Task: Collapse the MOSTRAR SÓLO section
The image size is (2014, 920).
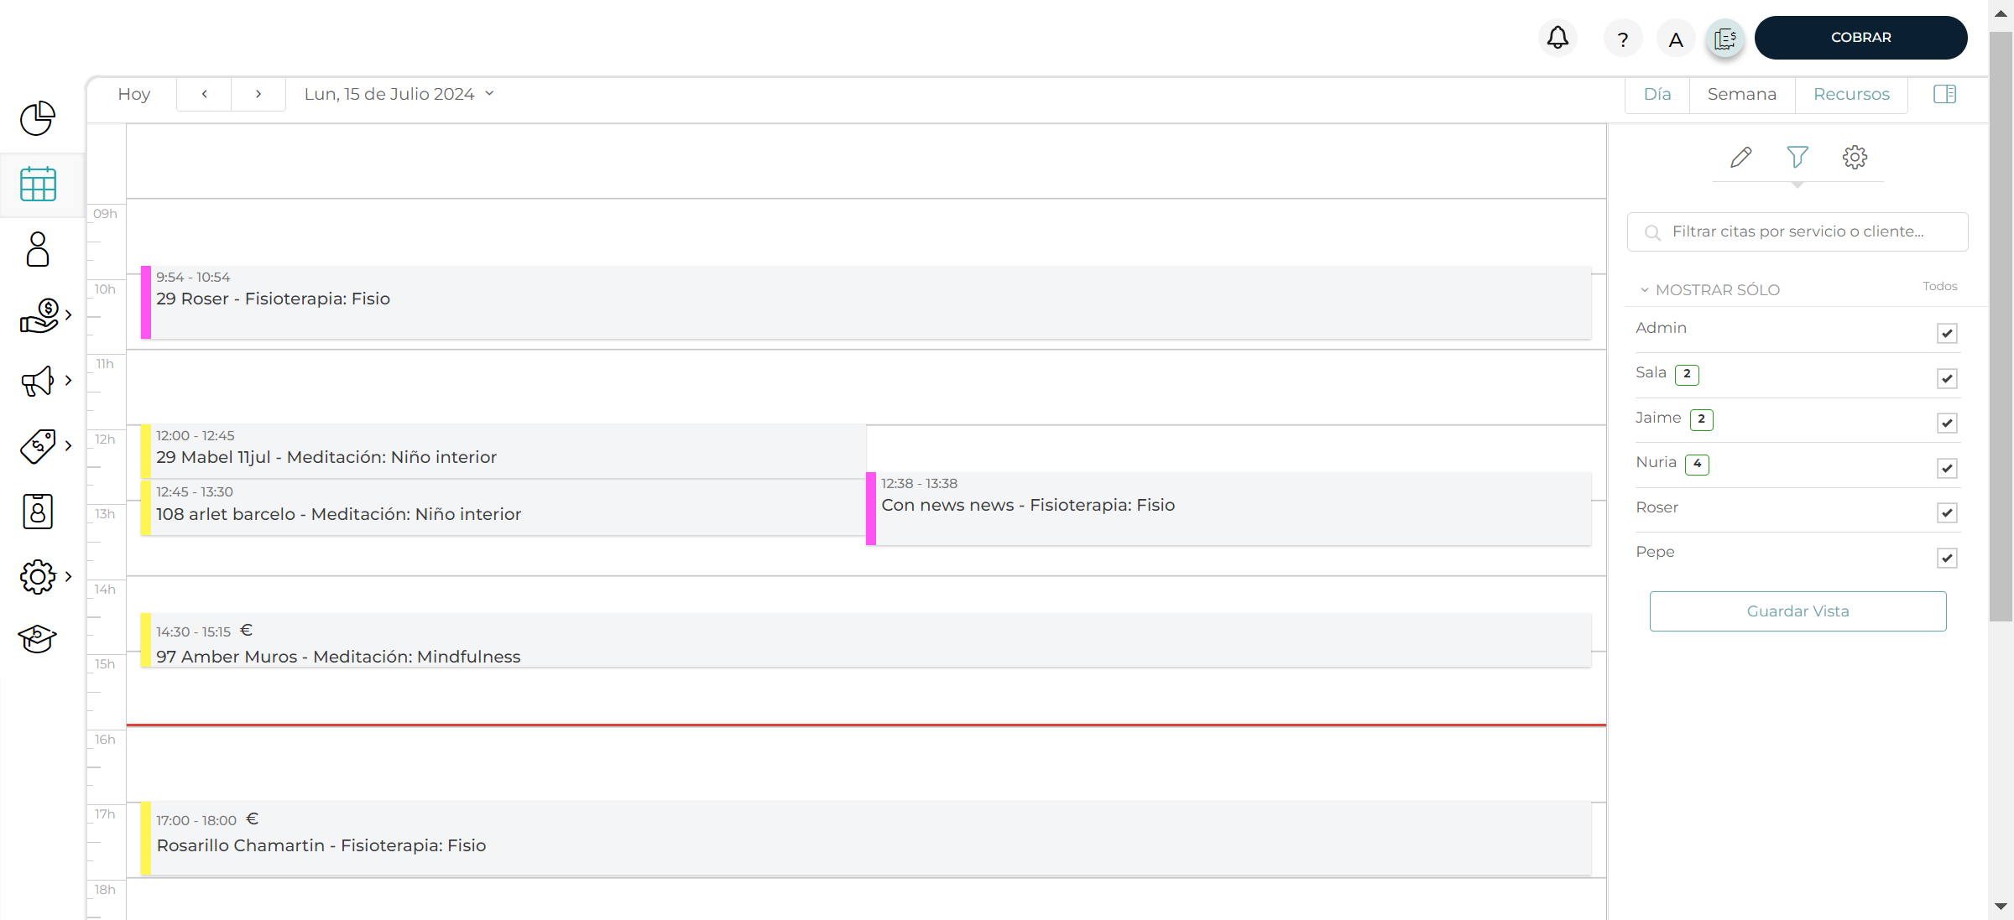Action: 1709,289
